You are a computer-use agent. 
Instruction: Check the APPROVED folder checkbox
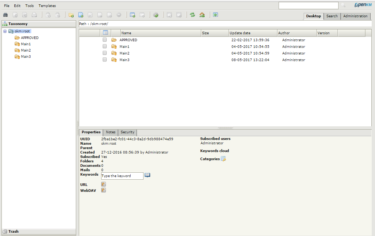pyautogui.click(x=105, y=40)
